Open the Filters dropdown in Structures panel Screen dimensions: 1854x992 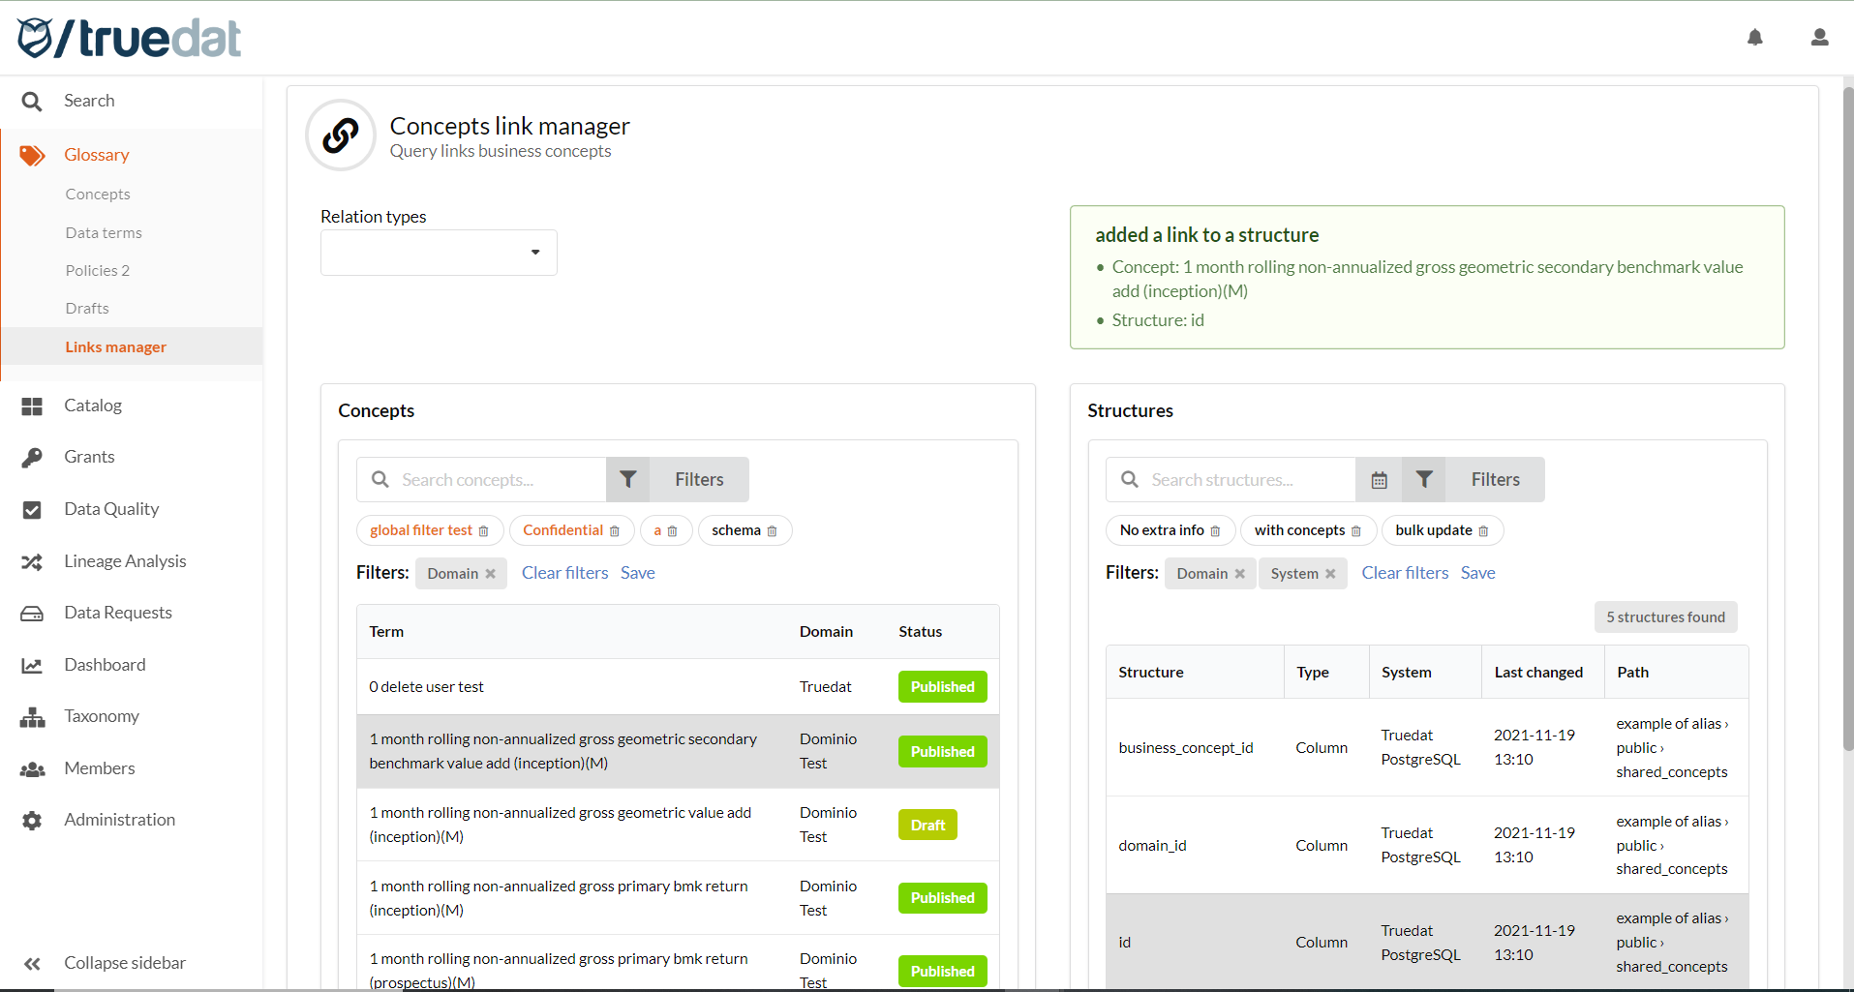[x=1494, y=479]
